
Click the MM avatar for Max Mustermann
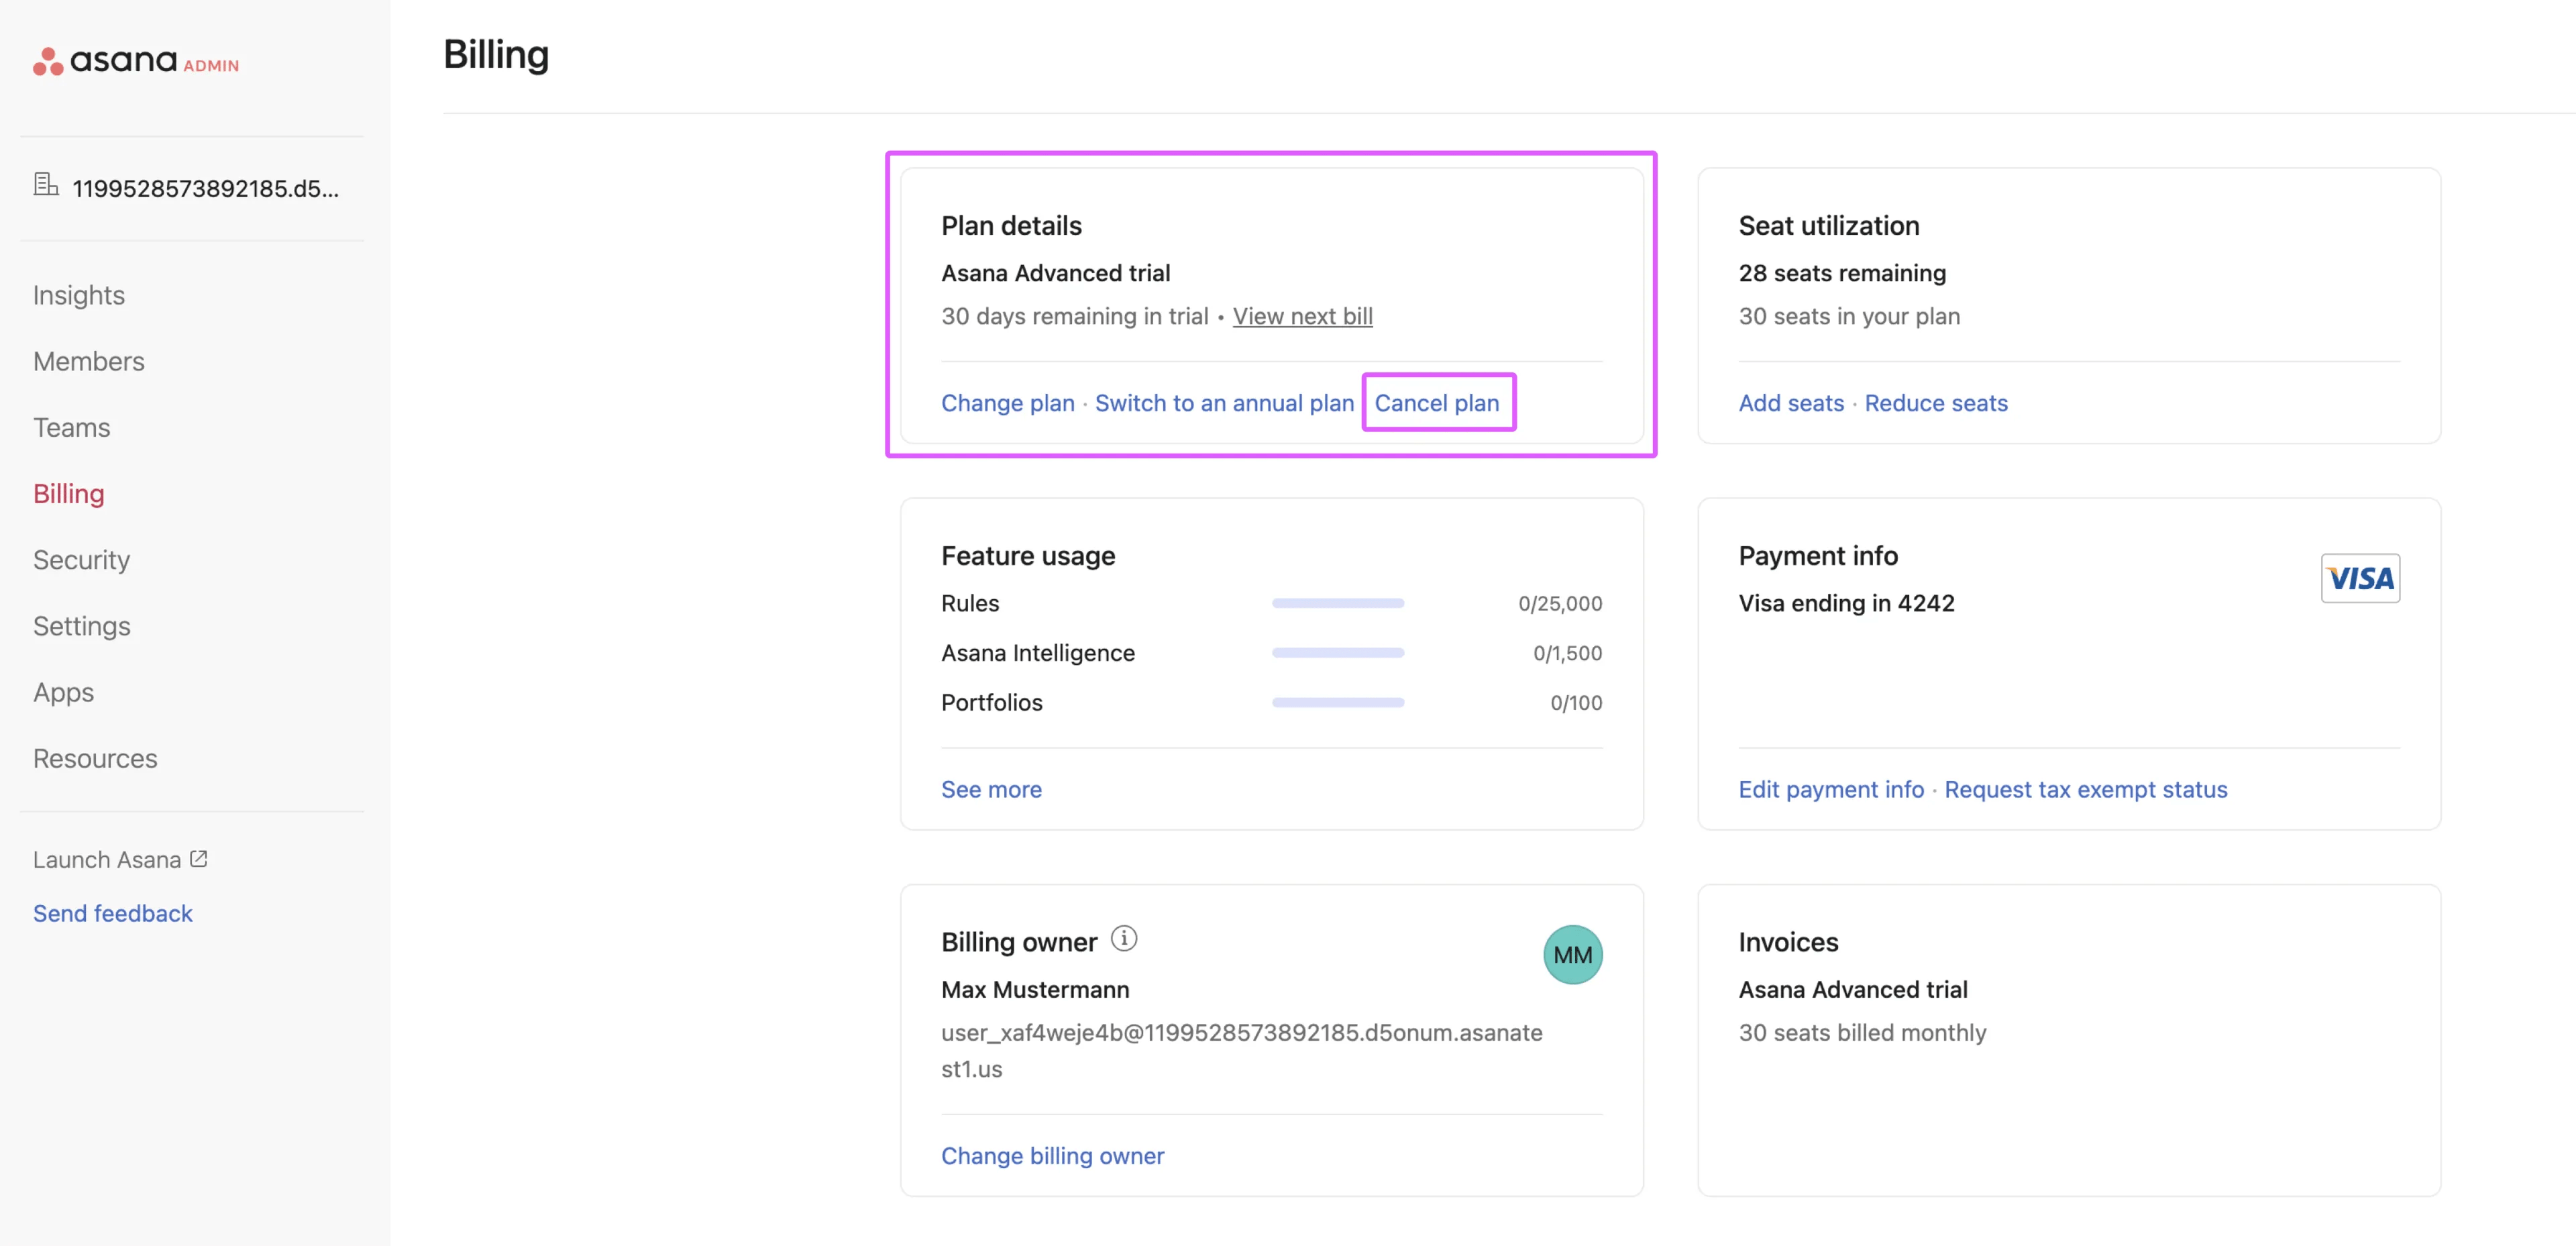[x=1572, y=954]
